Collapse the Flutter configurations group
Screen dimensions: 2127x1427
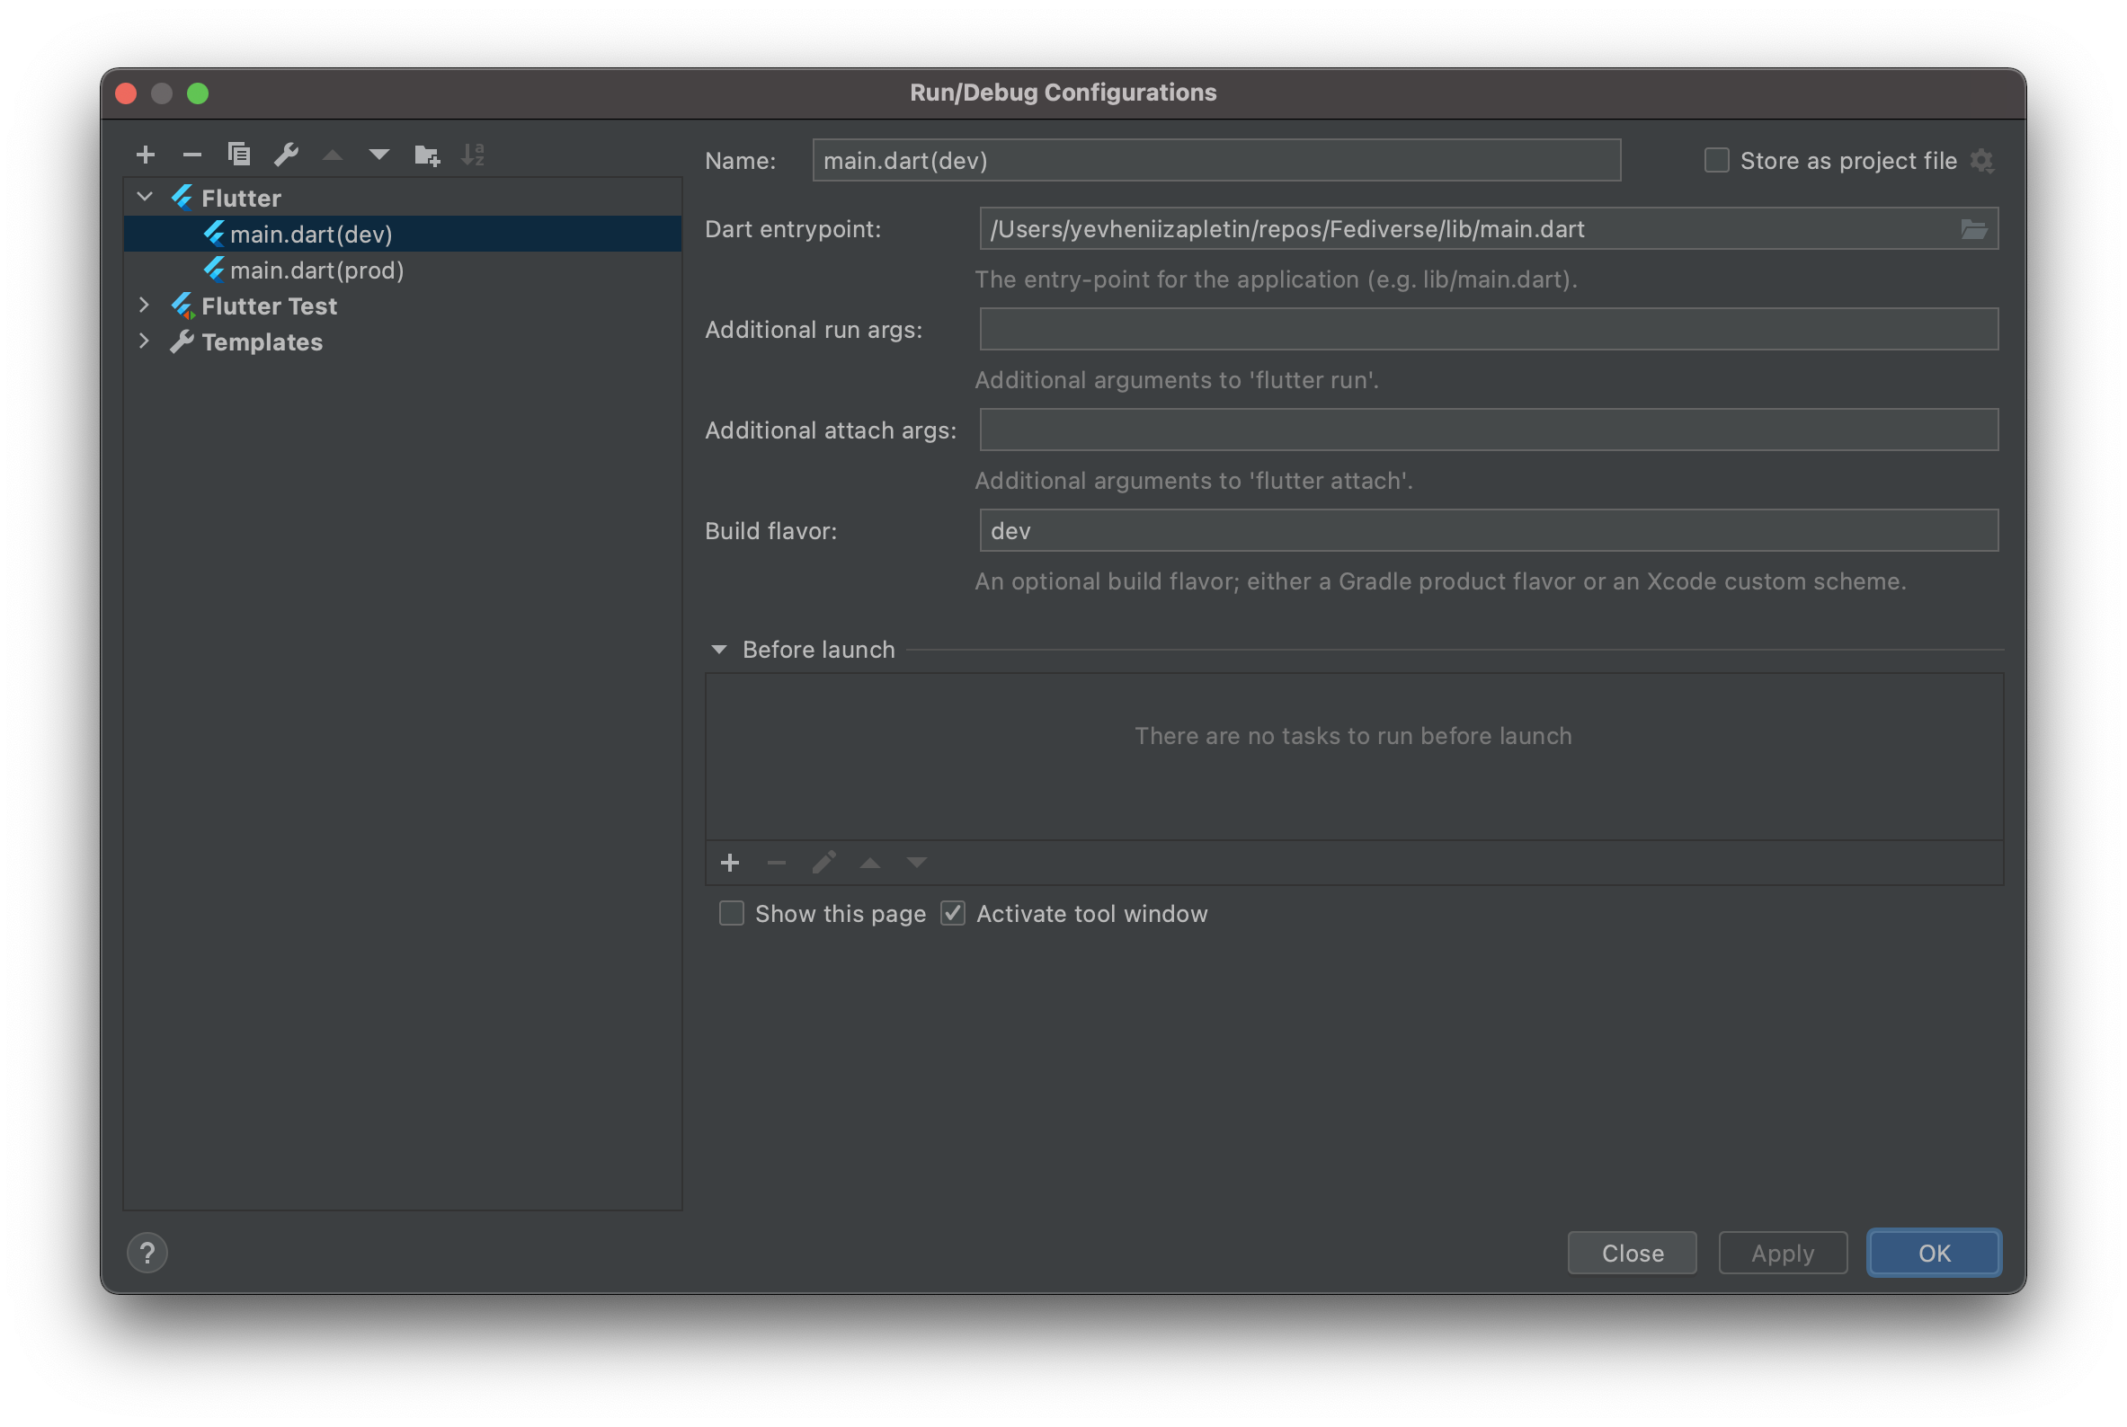pos(145,197)
